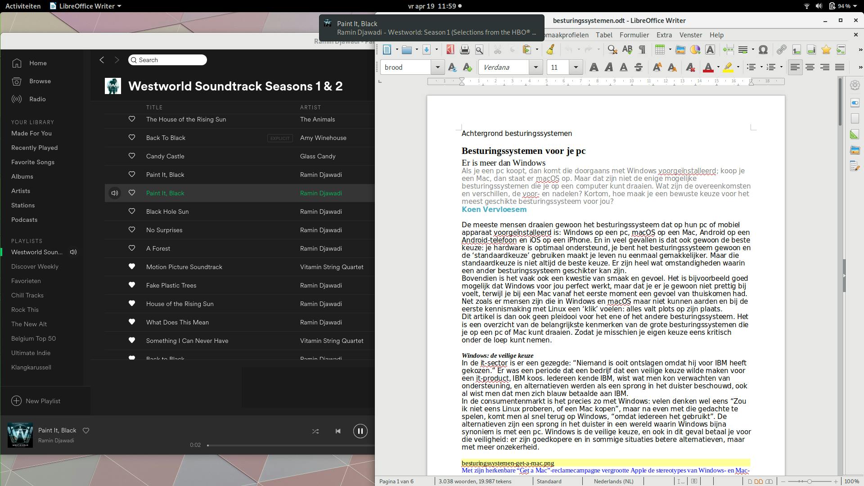The height and width of the screenshot is (486, 864).
Task: Insert a special character with omega icon
Action: [x=763, y=50]
